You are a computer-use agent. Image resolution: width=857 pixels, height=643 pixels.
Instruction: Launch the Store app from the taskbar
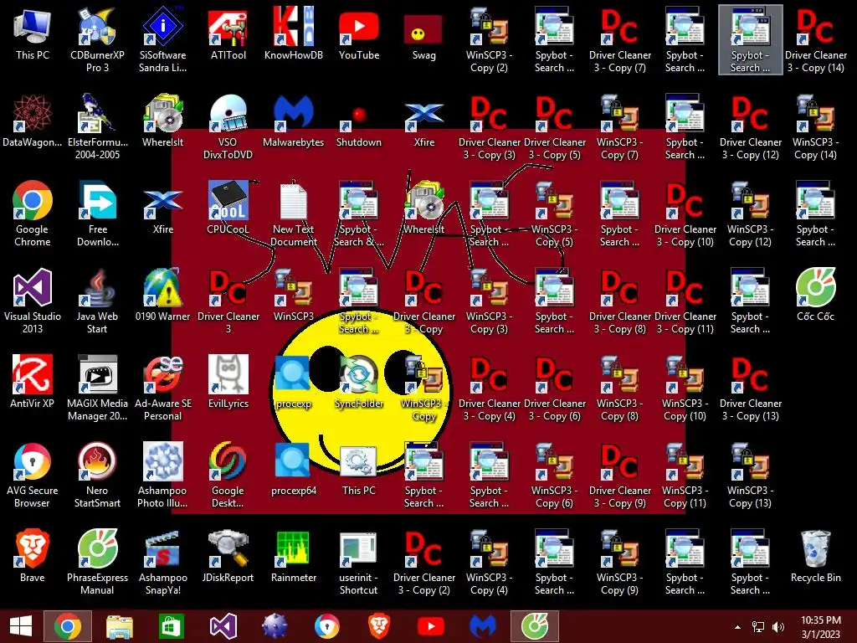tap(171, 626)
